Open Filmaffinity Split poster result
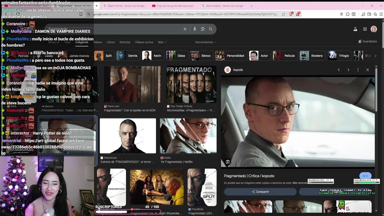384x216 pixels. pos(202,187)
